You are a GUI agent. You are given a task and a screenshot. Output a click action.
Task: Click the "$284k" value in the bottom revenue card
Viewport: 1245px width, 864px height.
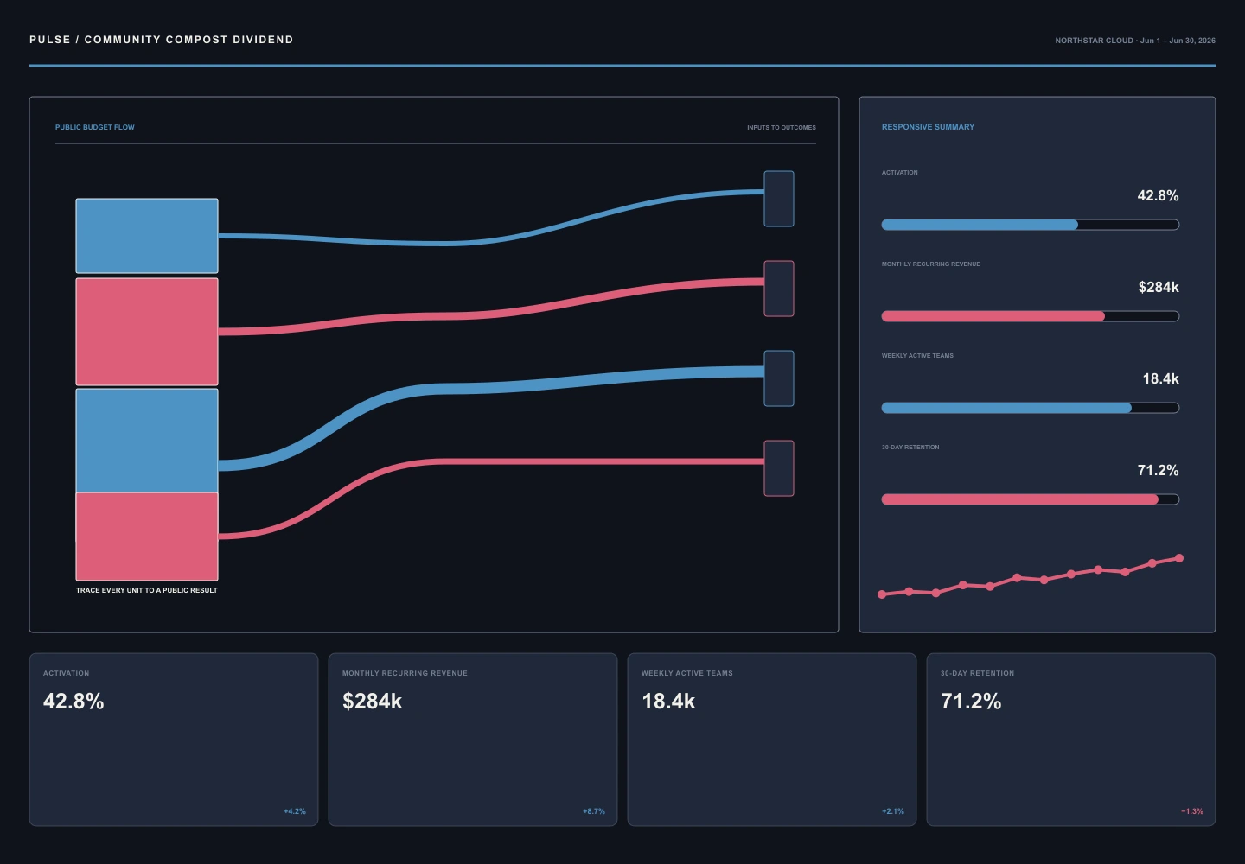pos(373,702)
